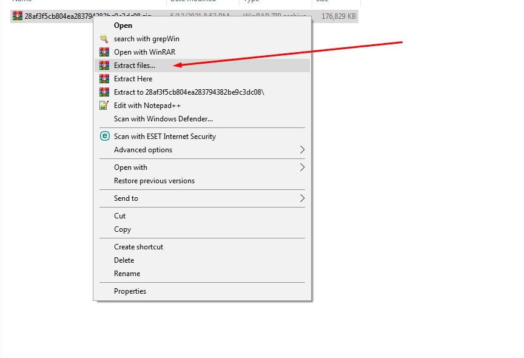Click the grepWin magnifier icon
The image size is (524, 358).
click(104, 39)
